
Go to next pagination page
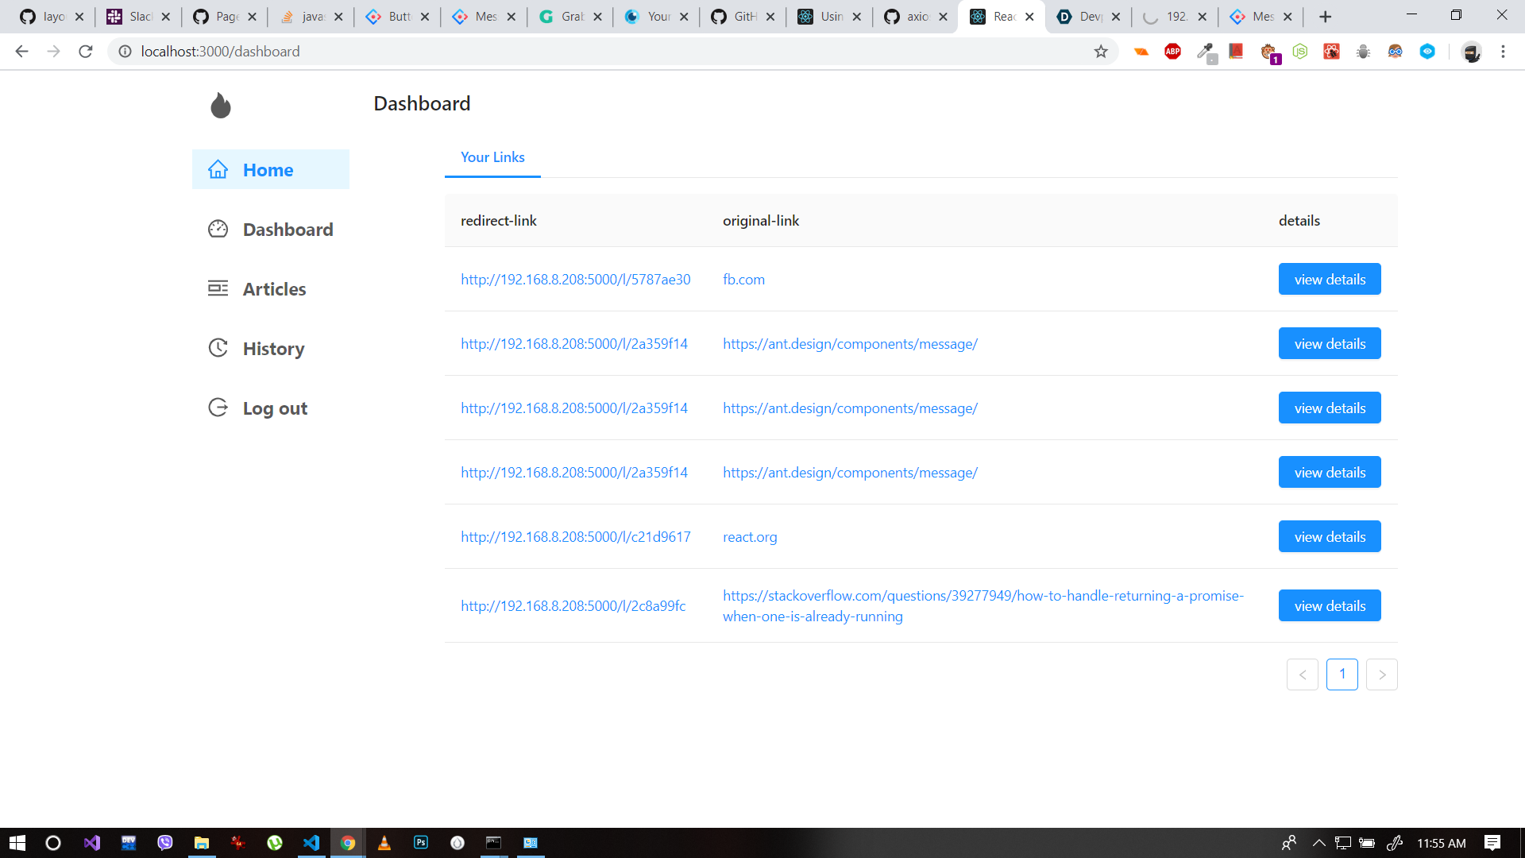1381,674
